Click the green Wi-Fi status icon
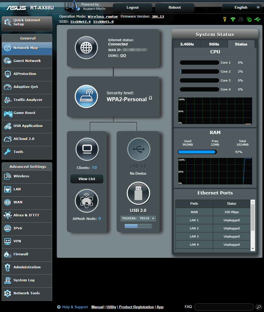Screen dimensions: 264x312 (x=233, y=19)
